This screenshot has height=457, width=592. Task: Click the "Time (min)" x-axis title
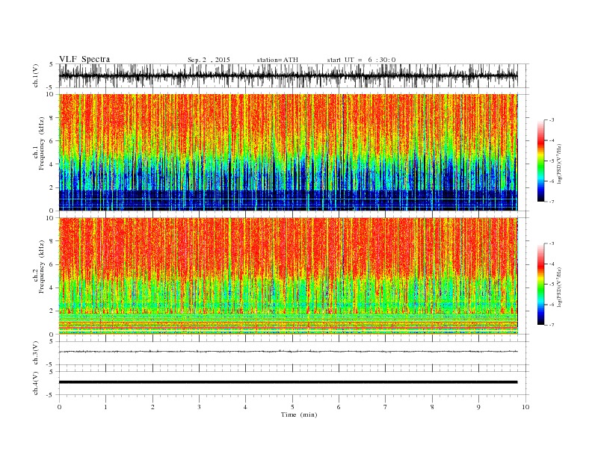pyautogui.click(x=299, y=414)
